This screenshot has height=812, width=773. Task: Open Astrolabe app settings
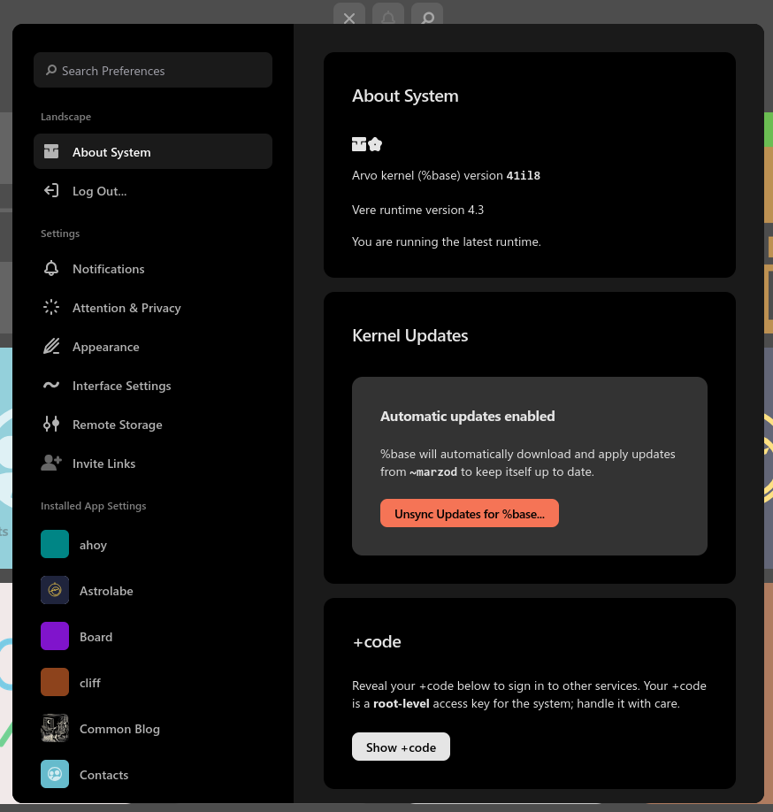[153, 590]
